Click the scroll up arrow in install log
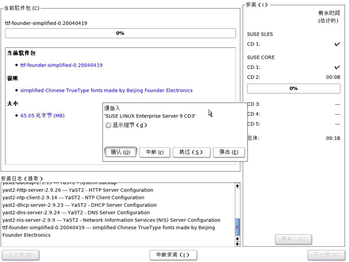Viewport: 349px width, 262px height. pyautogui.click(x=237, y=186)
